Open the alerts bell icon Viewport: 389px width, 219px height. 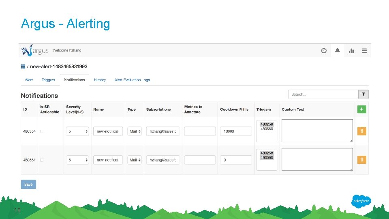(x=338, y=51)
